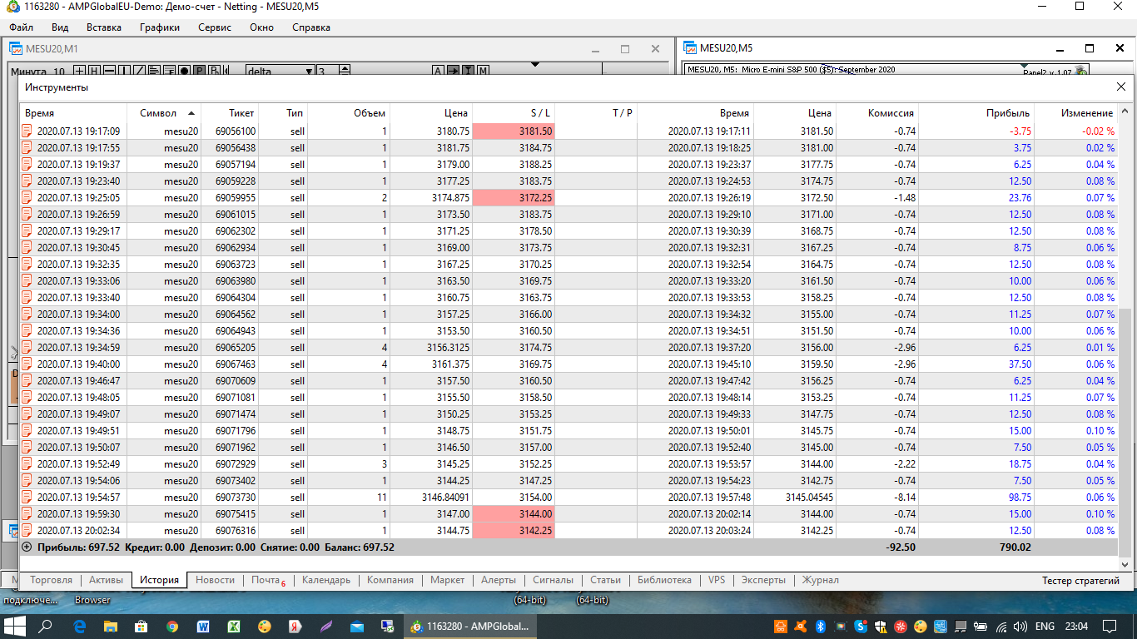Click the M button in MESU20,M1 chart toolbar

coord(483,71)
